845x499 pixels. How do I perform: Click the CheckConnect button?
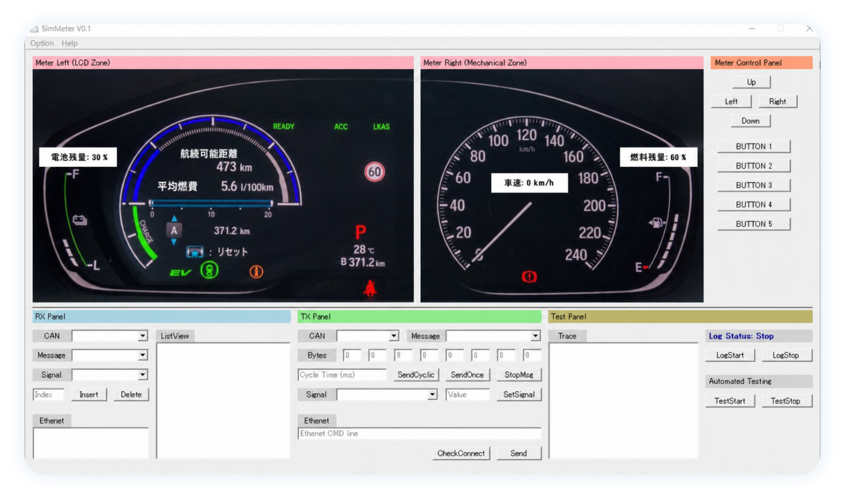pyautogui.click(x=461, y=453)
